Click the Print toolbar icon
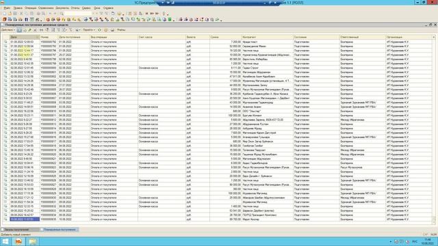This screenshot has width=438, height=246. click(38, 14)
